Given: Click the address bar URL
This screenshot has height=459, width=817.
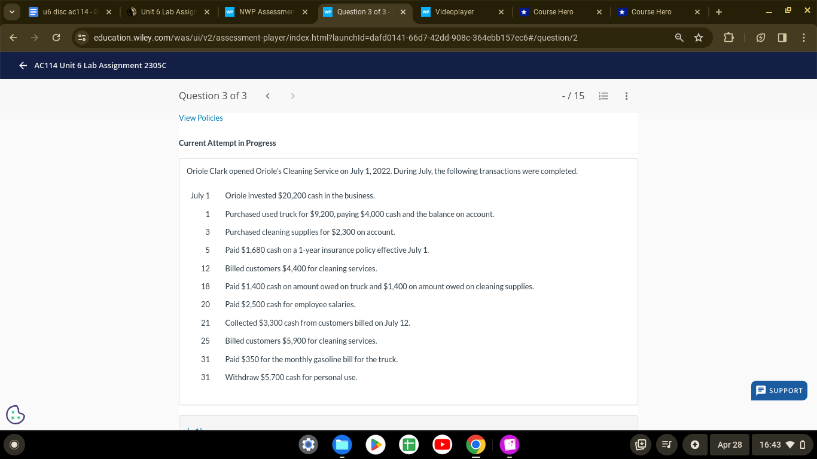Looking at the screenshot, I should coord(336,38).
